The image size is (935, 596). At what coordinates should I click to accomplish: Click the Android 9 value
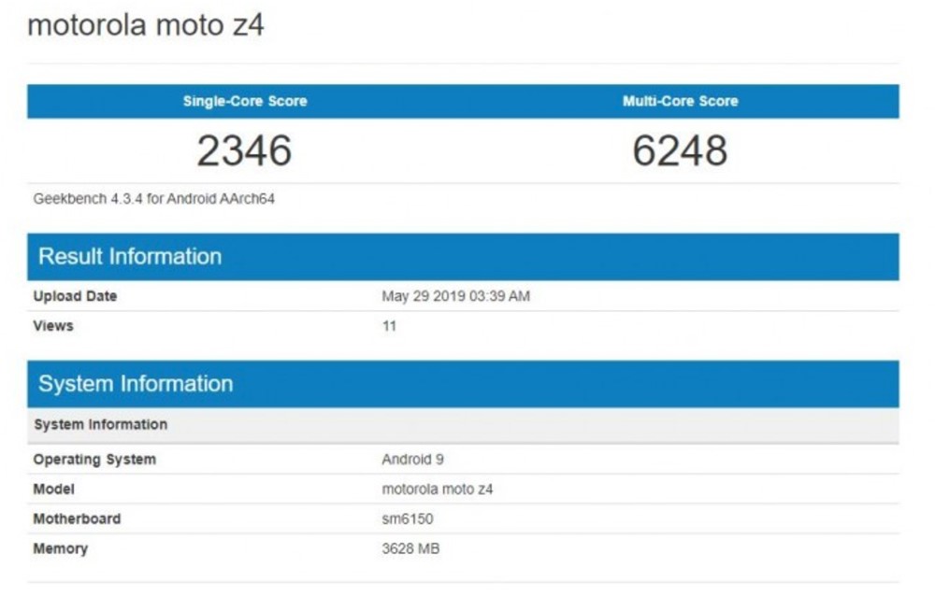(412, 460)
